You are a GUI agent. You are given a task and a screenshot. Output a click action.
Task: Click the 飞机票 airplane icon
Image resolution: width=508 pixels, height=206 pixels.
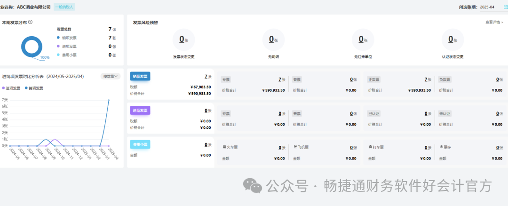(x=295, y=147)
